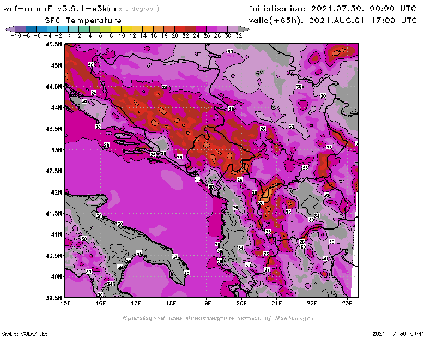The image size is (436, 337).
Task: Click 'Hydrological and Meteorological service of Montenegro' caption
Action: pos(217,318)
